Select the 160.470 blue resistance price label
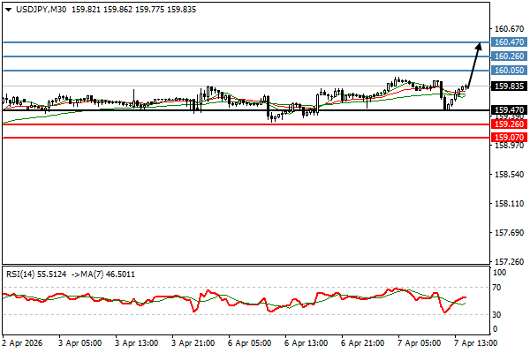This screenshot has height=353, width=530. point(509,42)
